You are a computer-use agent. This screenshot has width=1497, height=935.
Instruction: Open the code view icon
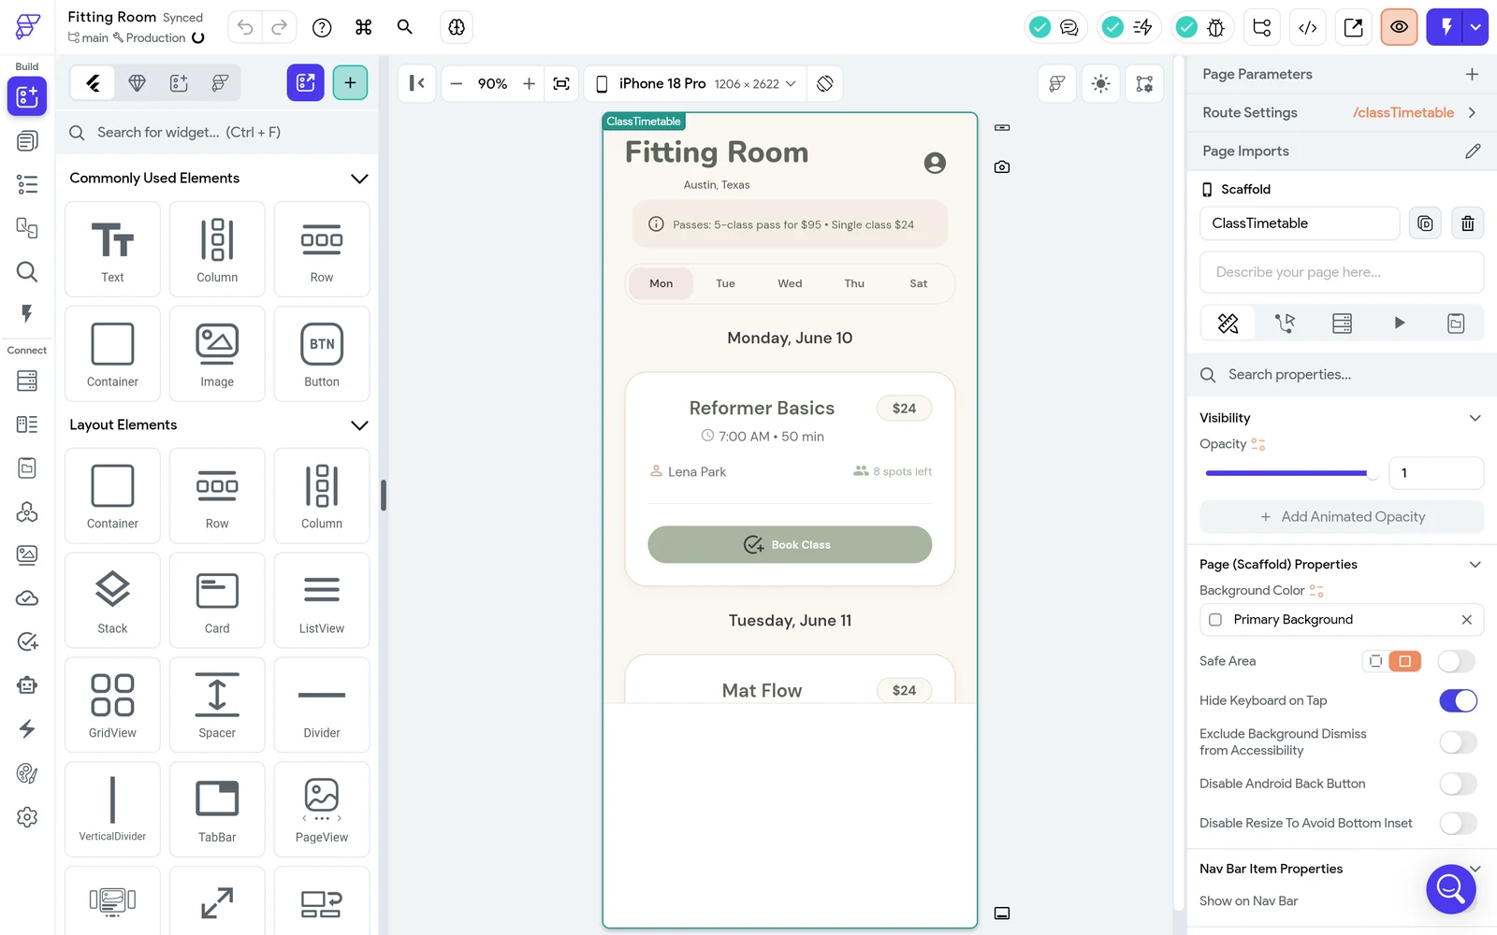pos(1307,27)
